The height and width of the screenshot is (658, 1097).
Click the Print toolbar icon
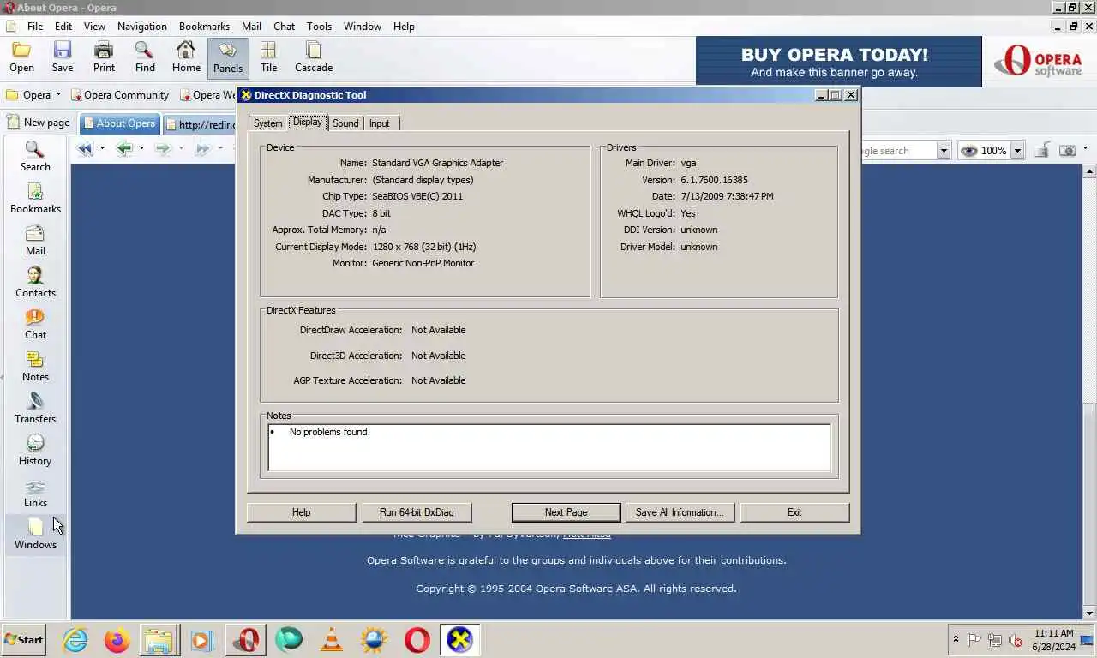click(x=104, y=57)
